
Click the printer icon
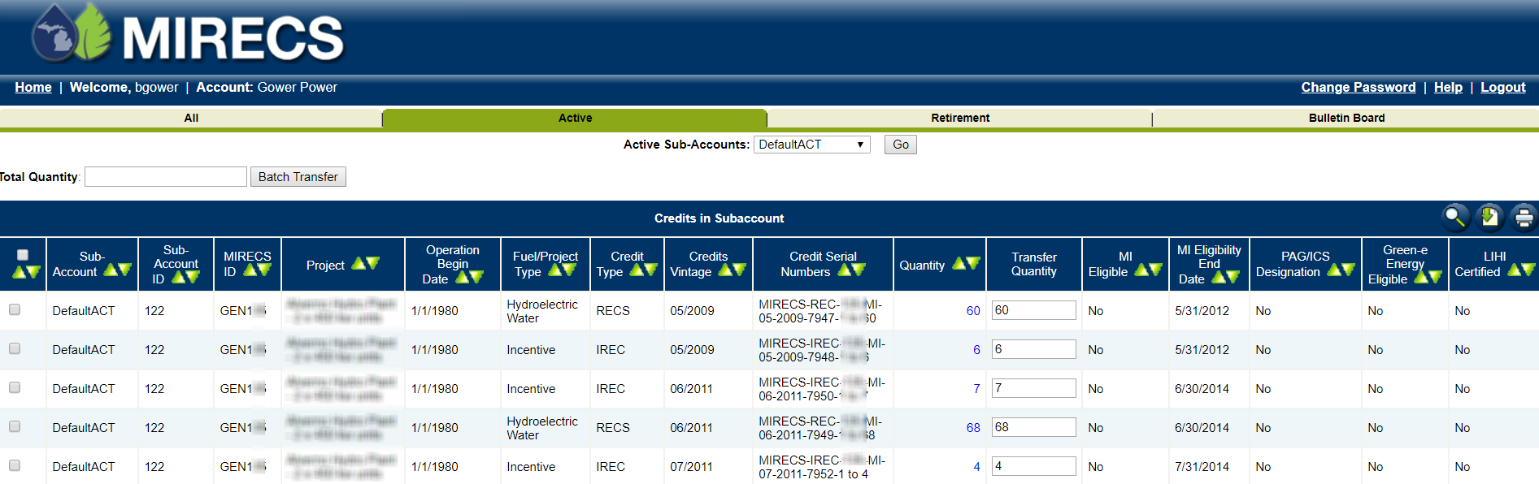click(x=1524, y=217)
